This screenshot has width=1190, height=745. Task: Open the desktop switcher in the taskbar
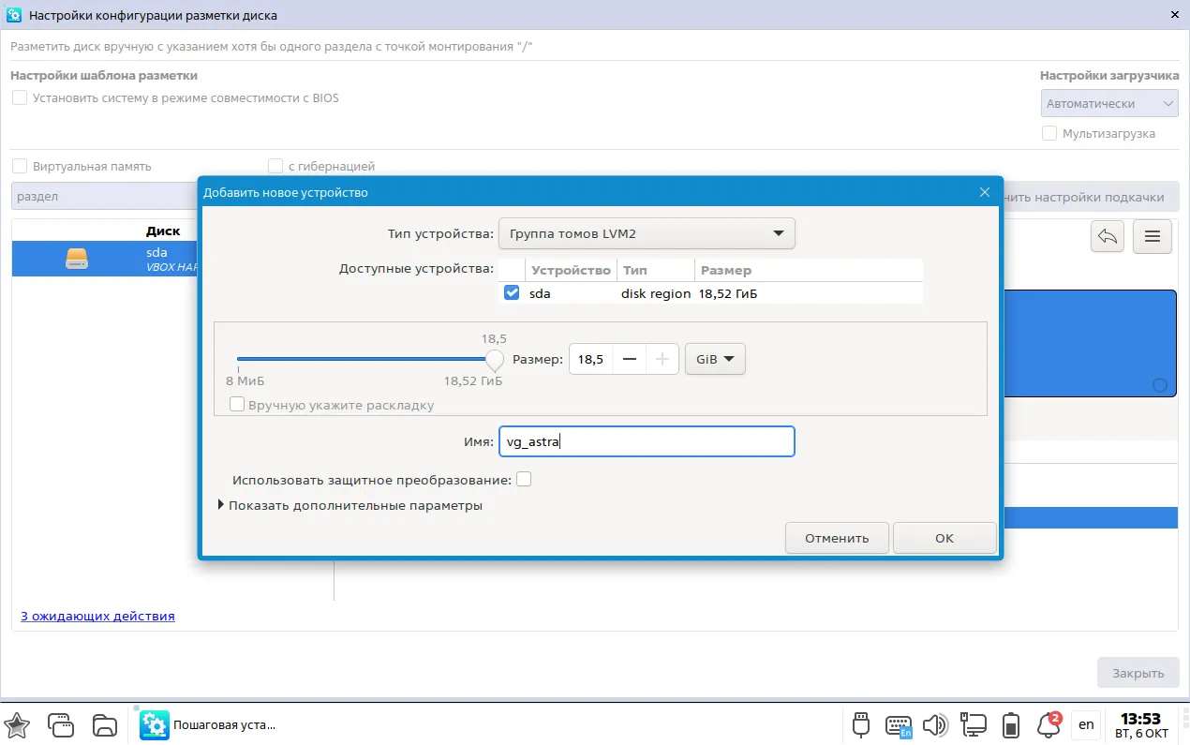[61, 724]
